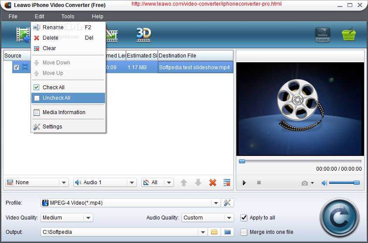Image resolution: width=368 pixels, height=243 pixels.
Task: Uncheck Apply to all checkbox
Action: pos(244,218)
